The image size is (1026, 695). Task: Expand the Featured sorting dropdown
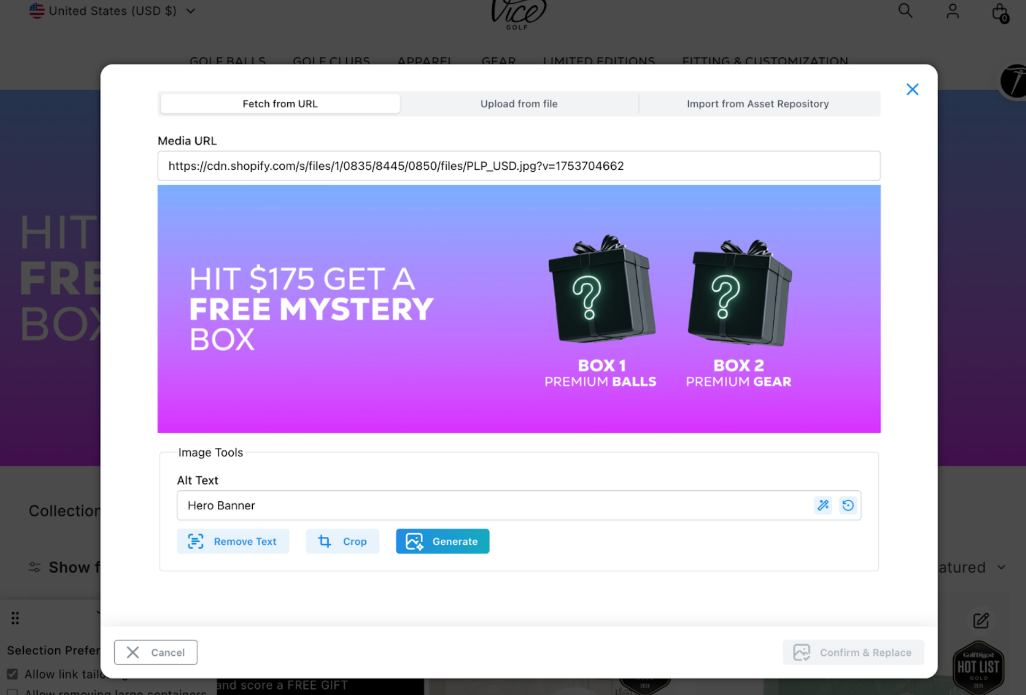point(1002,567)
